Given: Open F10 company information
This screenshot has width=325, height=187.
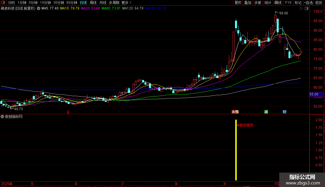Looking at the screenshot, I should [288, 3].
